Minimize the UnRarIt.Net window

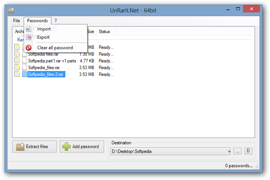[228, 9]
